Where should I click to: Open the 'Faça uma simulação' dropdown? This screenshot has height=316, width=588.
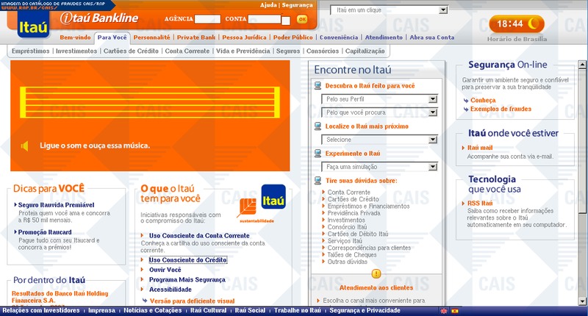click(380, 167)
